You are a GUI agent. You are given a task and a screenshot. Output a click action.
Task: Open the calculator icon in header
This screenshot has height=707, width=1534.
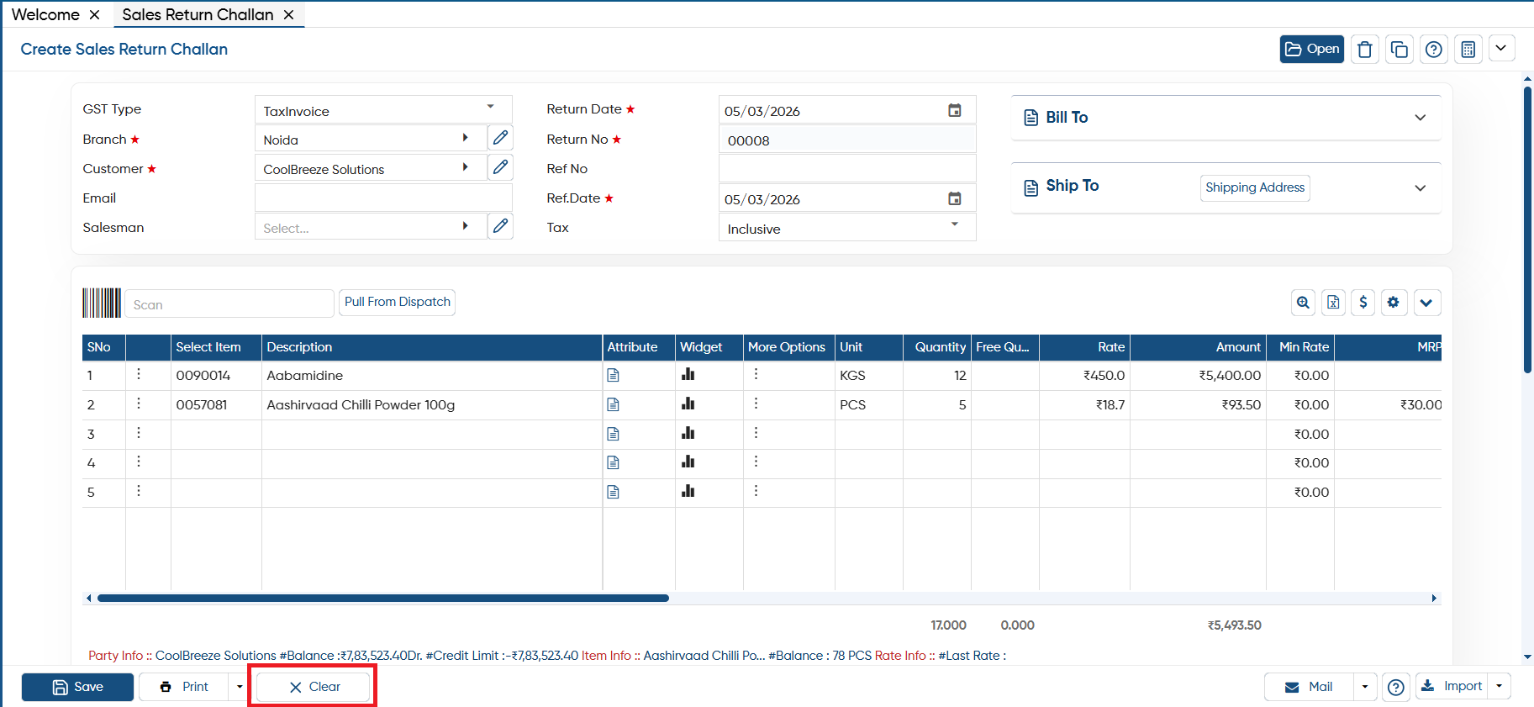1468,50
